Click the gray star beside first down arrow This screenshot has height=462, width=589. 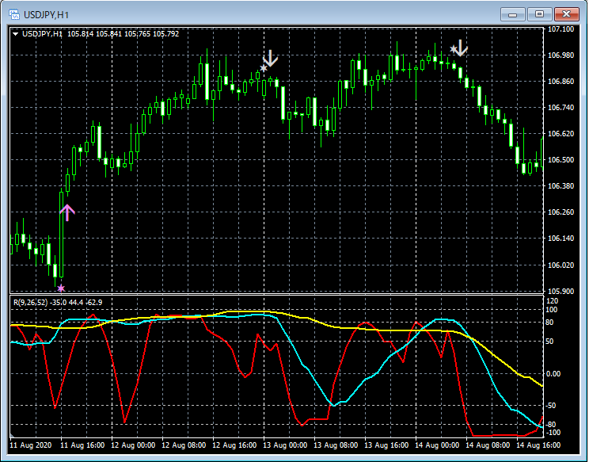263,69
